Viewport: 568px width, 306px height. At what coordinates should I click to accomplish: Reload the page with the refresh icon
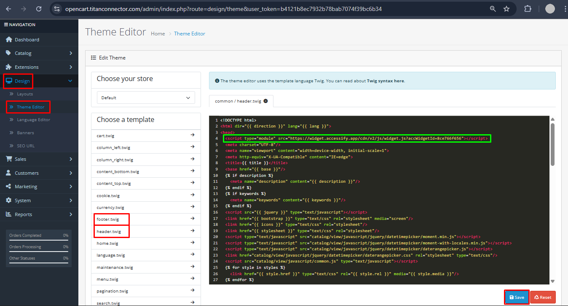pyautogui.click(x=39, y=8)
